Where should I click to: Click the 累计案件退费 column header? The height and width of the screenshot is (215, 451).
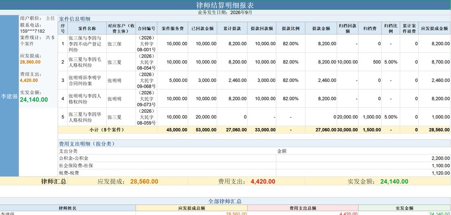pos(409,29)
